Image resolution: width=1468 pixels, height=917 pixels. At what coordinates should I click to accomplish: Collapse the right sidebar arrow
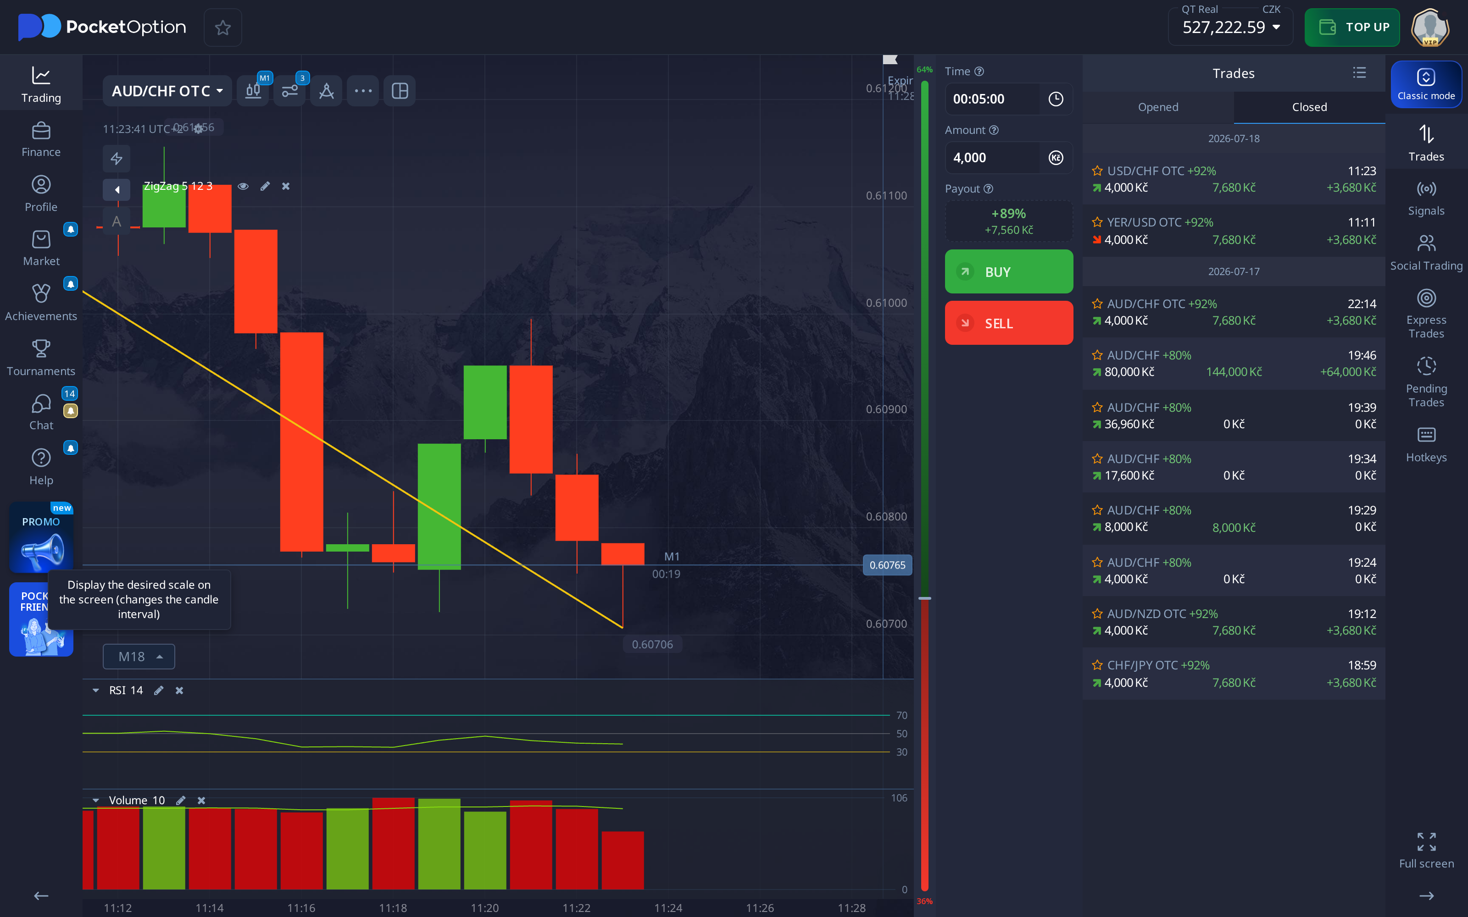tap(1426, 896)
